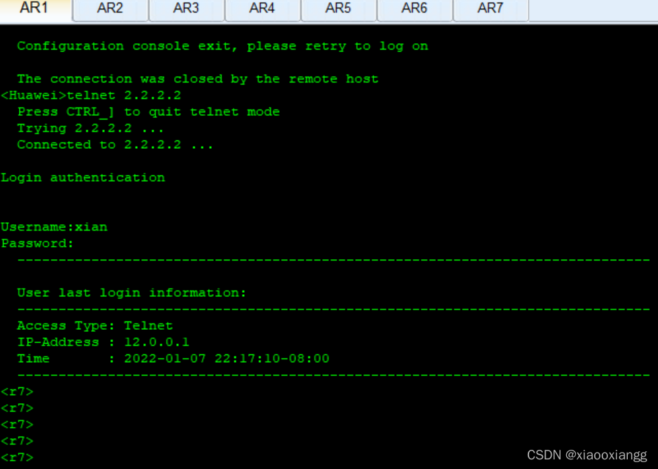
Task: Open the AR6 tab
Action: click(414, 9)
